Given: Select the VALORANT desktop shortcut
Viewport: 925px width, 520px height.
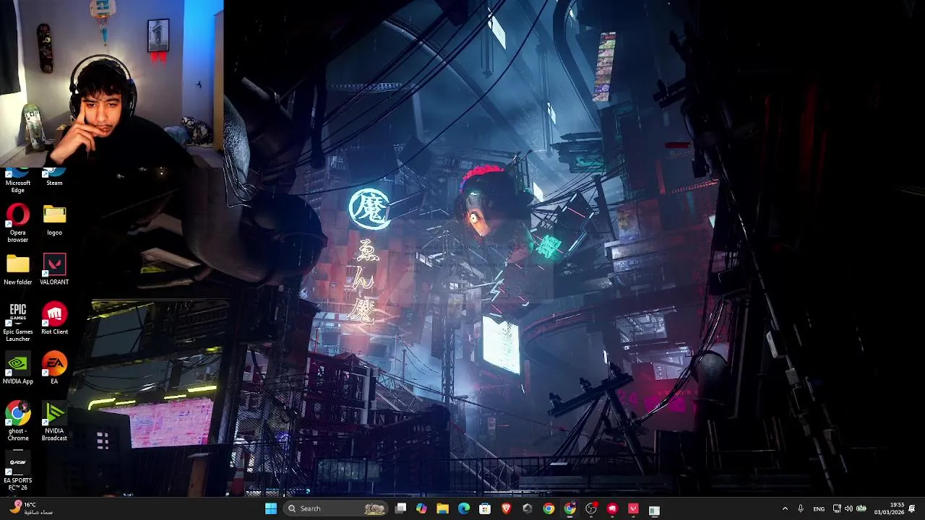Looking at the screenshot, I should coord(54,269).
